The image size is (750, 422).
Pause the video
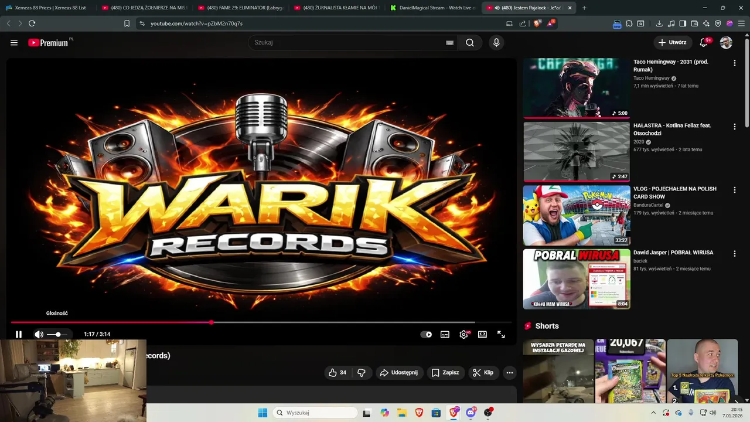(x=19, y=334)
